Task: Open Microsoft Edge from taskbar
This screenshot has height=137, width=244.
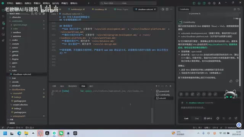Action: click(x=19, y=133)
